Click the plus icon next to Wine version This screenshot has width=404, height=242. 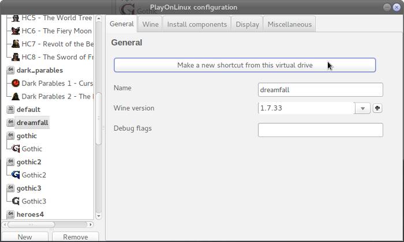377,108
